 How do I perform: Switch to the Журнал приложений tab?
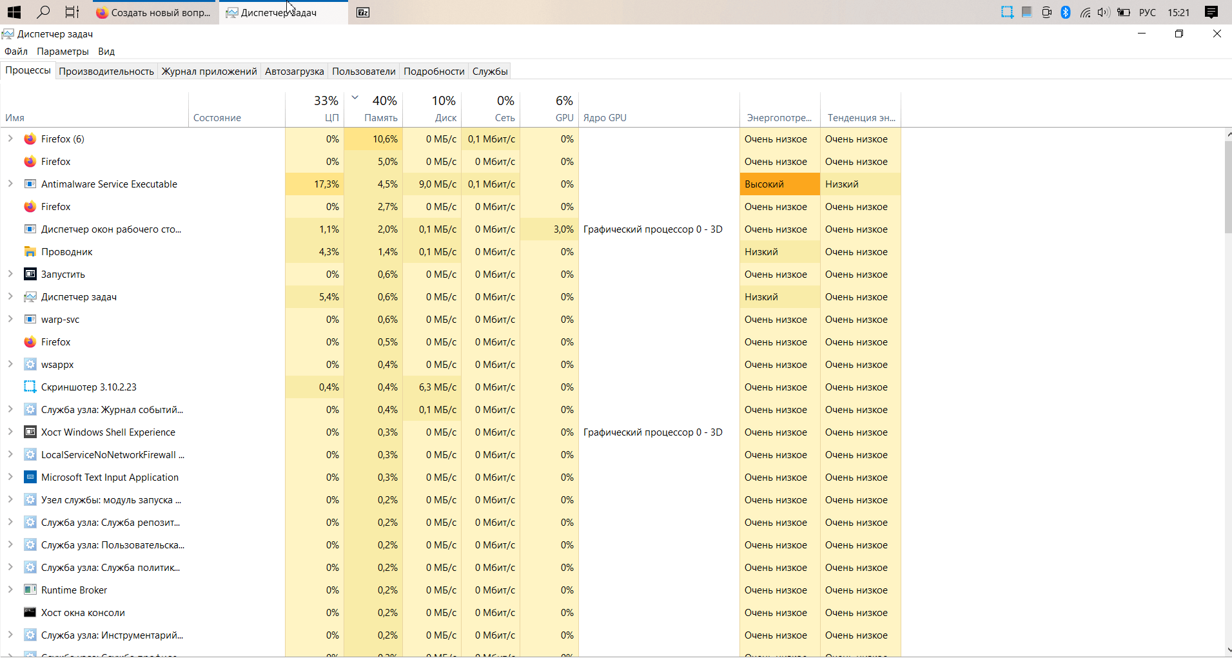tap(209, 72)
